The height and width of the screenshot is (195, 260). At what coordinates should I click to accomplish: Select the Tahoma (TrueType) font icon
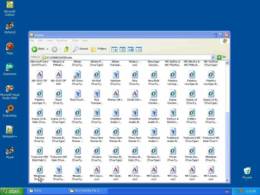tap(39, 132)
